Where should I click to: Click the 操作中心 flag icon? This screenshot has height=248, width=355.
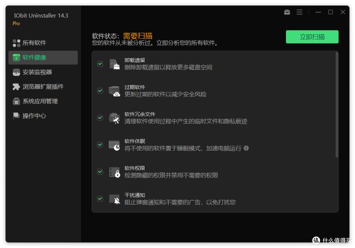[x=16, y=116]
